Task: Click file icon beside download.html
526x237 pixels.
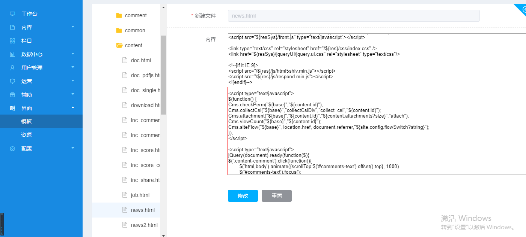Action: (125, 105)
